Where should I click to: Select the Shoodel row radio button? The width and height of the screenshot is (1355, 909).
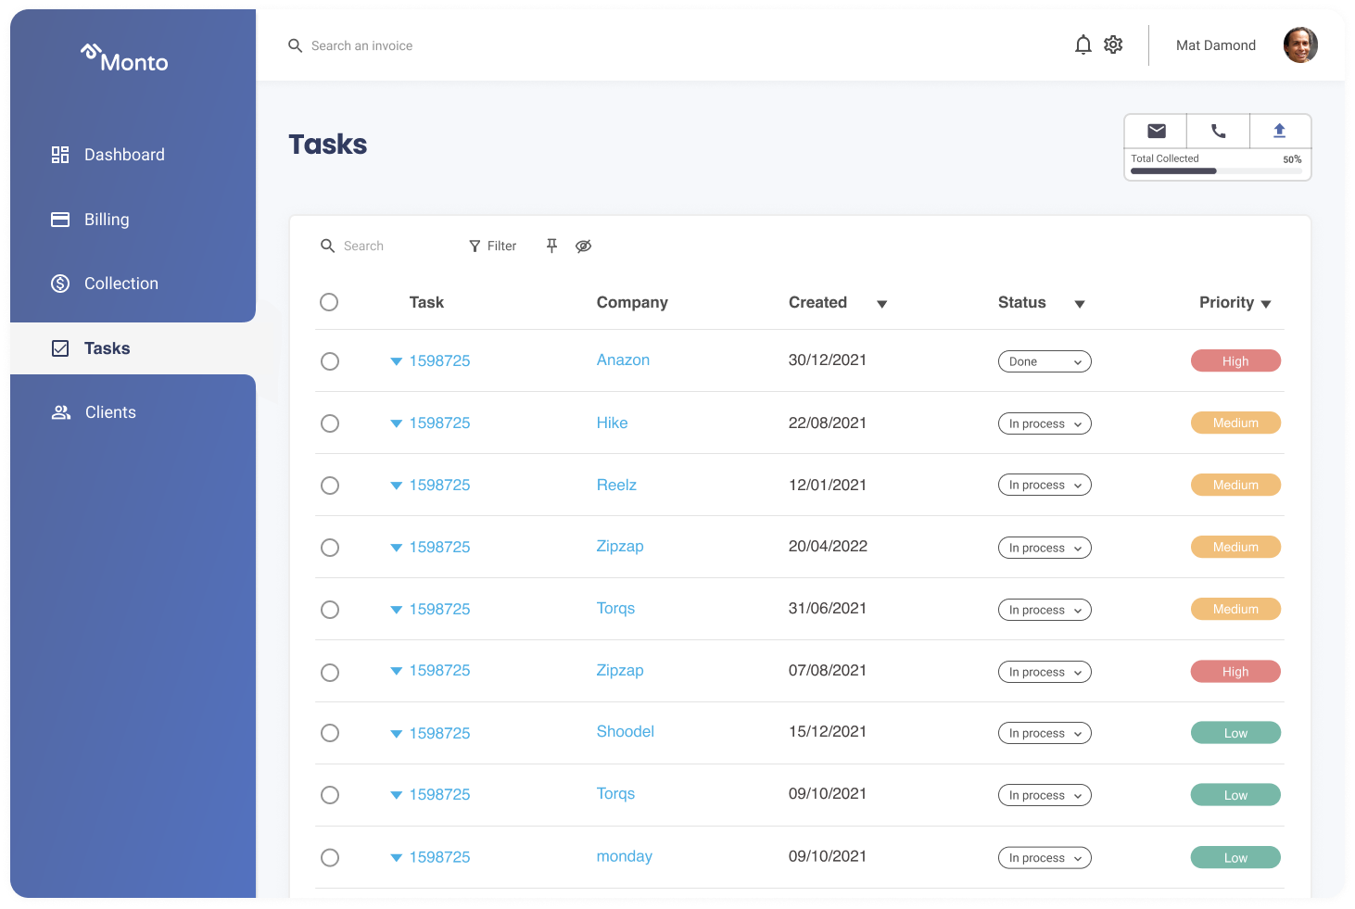(x=330, y=733)
